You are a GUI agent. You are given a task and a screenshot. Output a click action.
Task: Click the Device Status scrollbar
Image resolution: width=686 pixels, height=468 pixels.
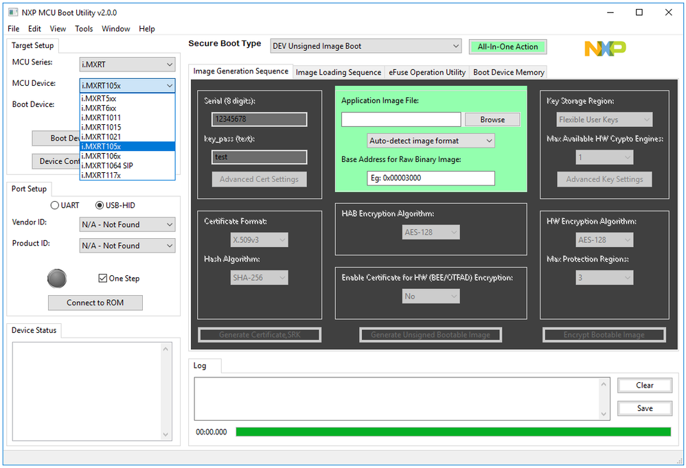[x=165, y=391]
